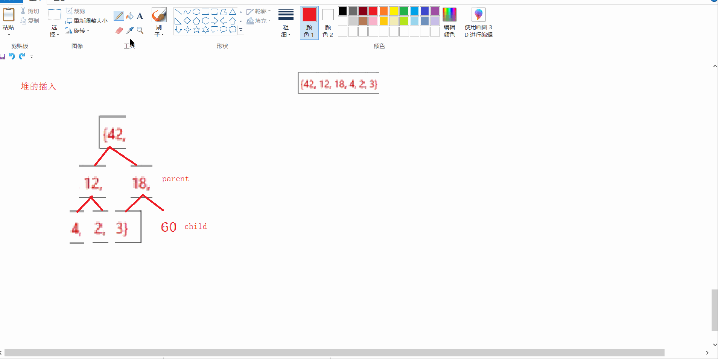
Task: Click the 裁剪 crop button
Action: pyautogui.click(x=76, y=11)
